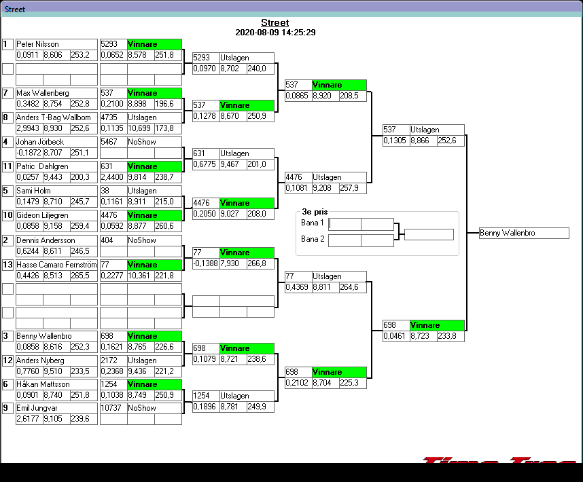The height and width of the screenshot is (482, 583).
Task: Click the seed number 1 box
Action: 7,44
